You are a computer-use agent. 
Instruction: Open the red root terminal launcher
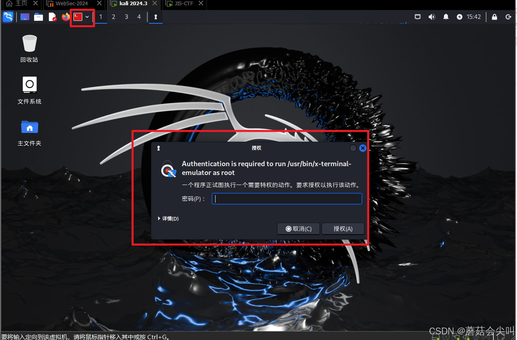(x=78, y=17)
